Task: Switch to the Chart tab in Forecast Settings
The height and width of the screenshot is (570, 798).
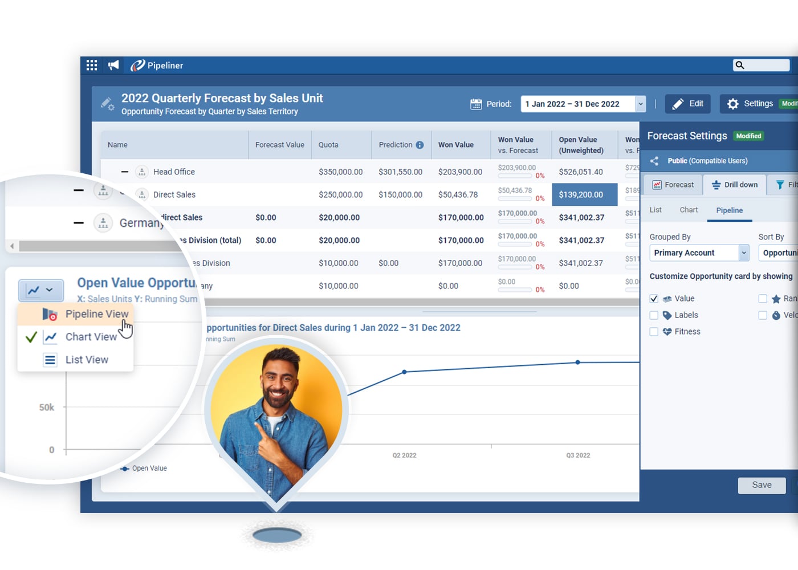Action: pos(688,210)
